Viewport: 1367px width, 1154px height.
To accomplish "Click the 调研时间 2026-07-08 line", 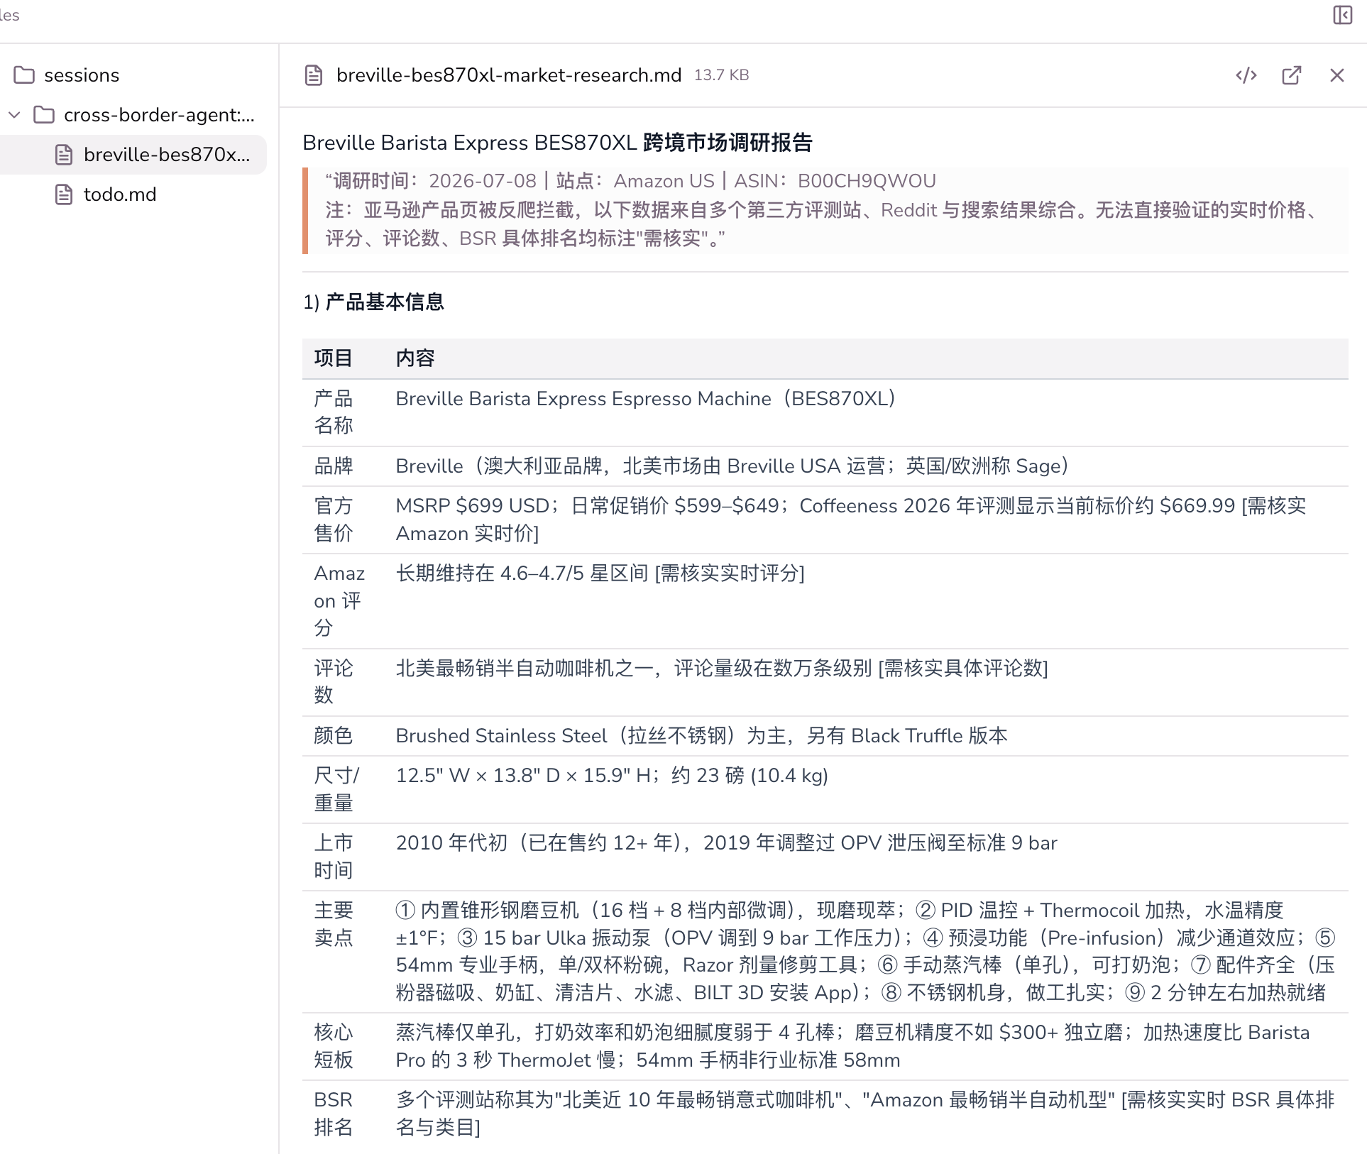I will 630,181.
